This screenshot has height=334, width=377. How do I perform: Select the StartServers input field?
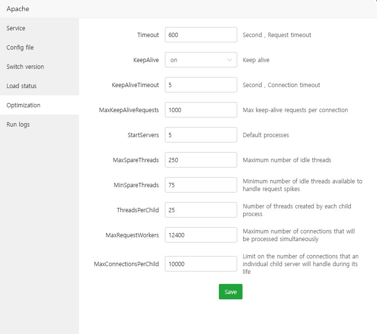(201, 135)
